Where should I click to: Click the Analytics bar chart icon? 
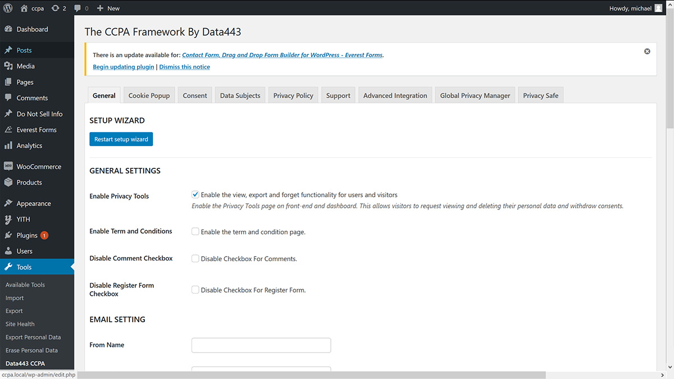[x=8, y=145]
